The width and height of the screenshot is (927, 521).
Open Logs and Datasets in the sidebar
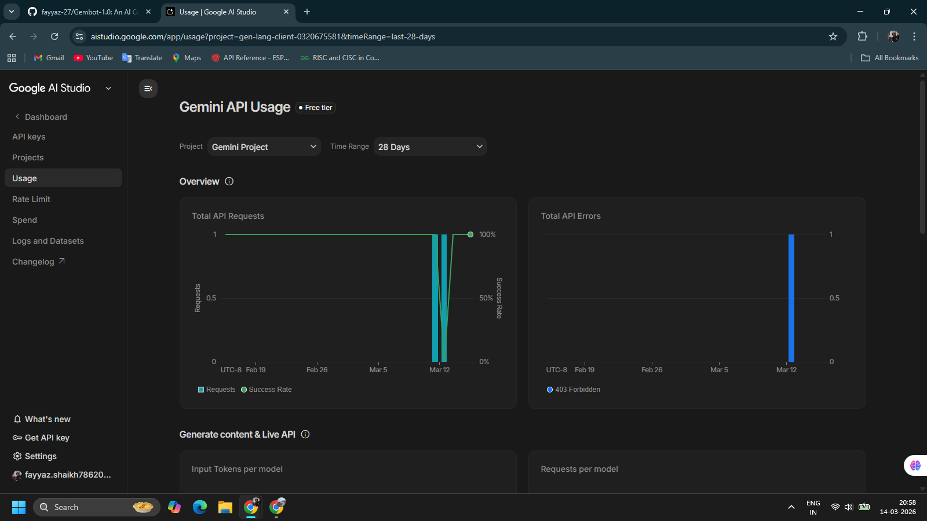(x=48, y=241)
